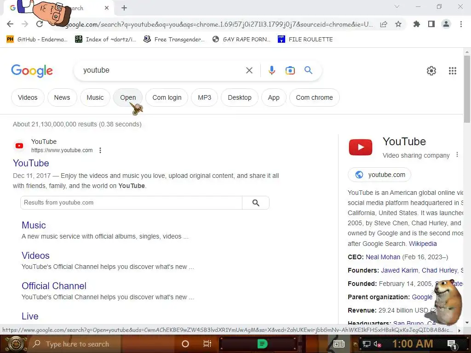Open the Chrome three-dot menu
Image resolution: width=471 pixels, height=353 pixels.
461,24
